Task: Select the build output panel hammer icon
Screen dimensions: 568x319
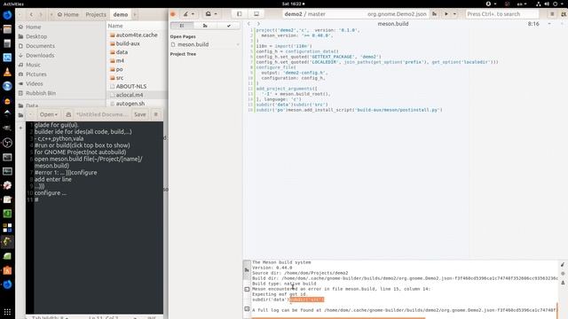Action: coord(247,269)
